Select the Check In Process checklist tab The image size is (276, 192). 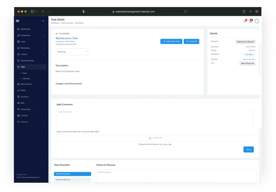tap(72, 174)
